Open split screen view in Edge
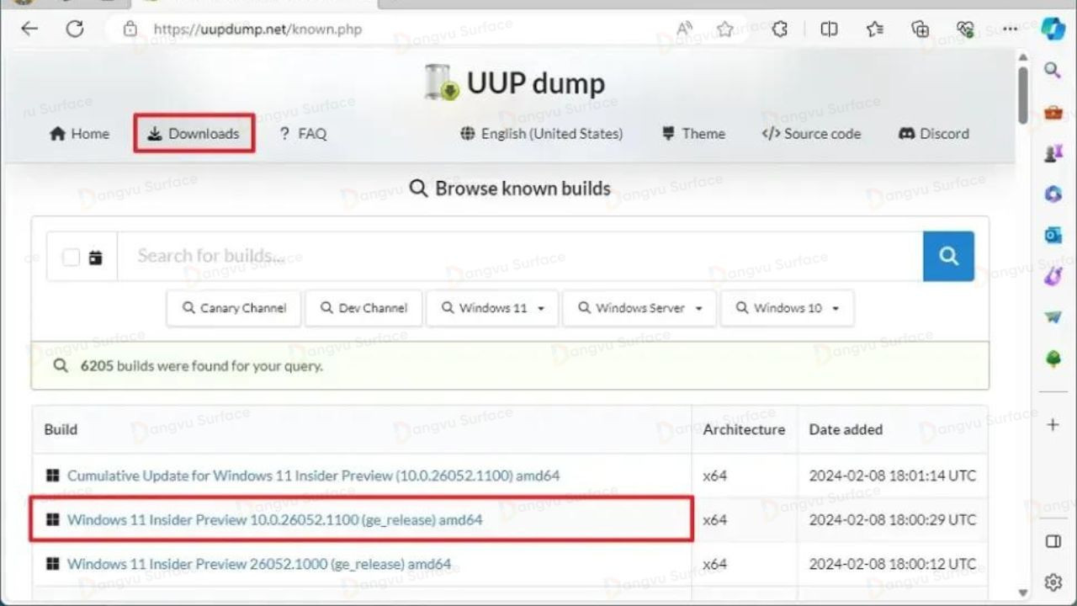Image resolution: width=1077 pixels, height=606 pixels. [x=829, y=29]
